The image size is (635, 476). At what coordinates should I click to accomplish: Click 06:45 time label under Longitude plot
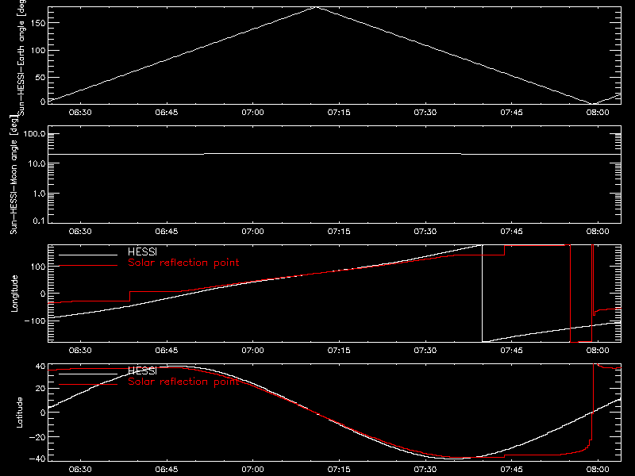[167, 351]
